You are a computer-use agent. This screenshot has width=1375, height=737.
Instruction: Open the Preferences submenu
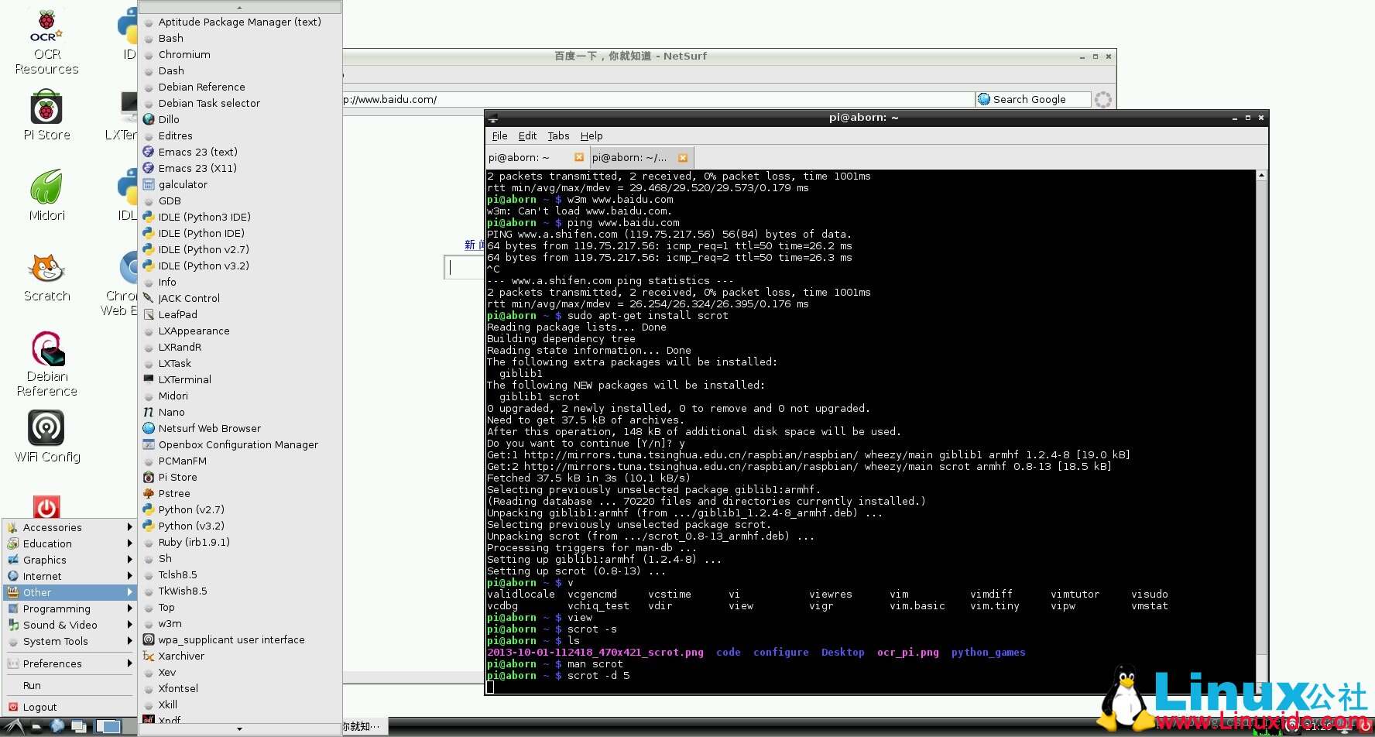(70, 663)
